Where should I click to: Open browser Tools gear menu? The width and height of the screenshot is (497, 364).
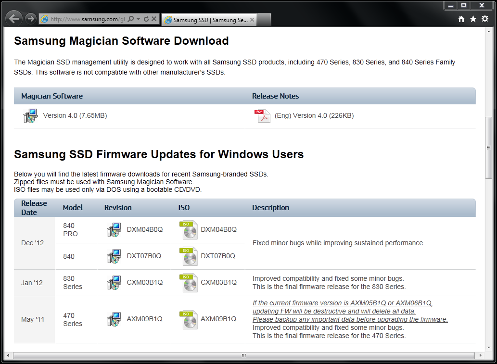point(485,19)
